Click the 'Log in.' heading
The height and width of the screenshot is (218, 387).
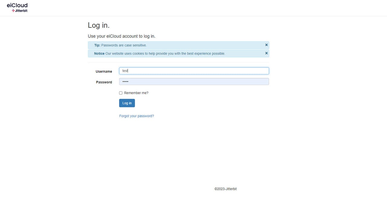tap(99, 25)
